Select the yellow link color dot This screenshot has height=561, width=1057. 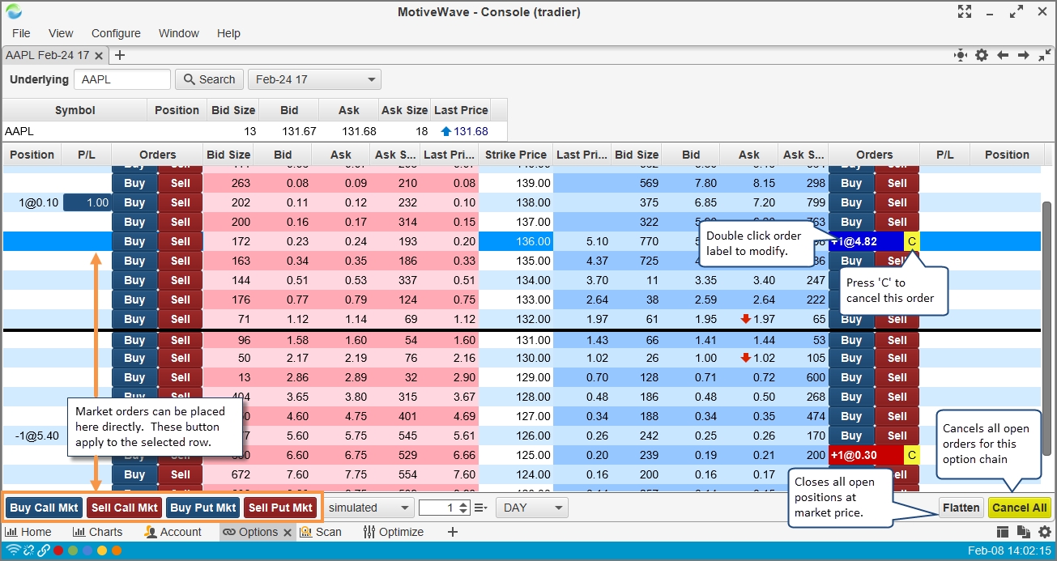click(x=102, y=550)
